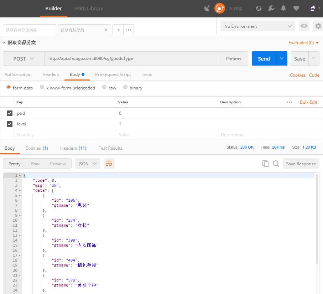The width and height of the screenshot is (323, 294).
Task: Open the user account icon menu
Action: coord(315,9)
